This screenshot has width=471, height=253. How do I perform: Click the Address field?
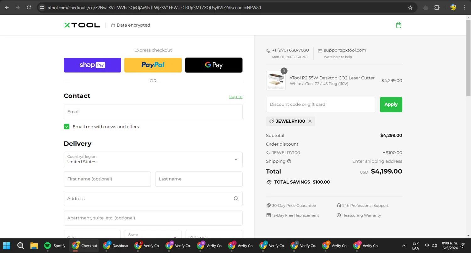tap(153, 198)
